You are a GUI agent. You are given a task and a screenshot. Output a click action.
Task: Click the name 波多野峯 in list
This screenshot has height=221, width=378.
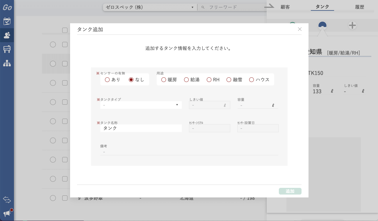tap(93, 198)
